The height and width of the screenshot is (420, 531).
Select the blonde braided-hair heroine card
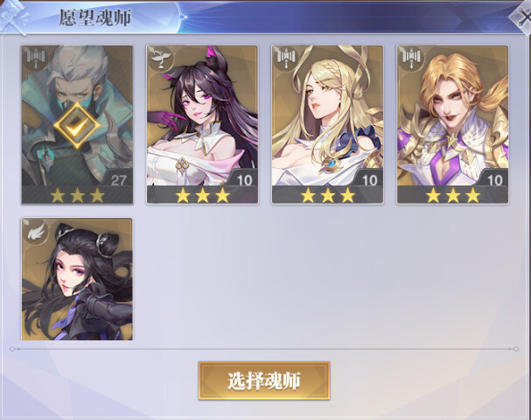327,124
